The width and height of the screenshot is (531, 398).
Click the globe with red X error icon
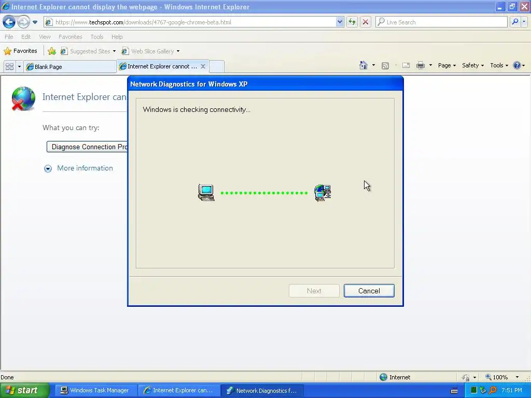tap(23, 98)
